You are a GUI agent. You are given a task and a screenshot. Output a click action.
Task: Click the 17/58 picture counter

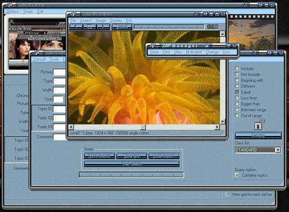click(213, 27)
